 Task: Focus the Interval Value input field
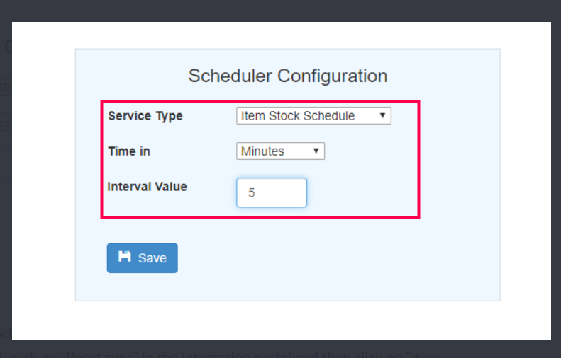[272, 192]
